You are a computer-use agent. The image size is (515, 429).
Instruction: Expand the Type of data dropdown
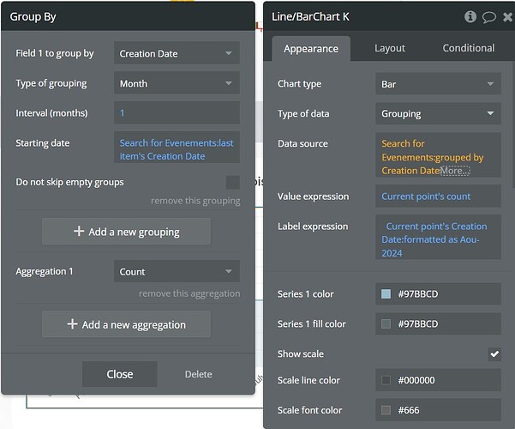[437, 113]
